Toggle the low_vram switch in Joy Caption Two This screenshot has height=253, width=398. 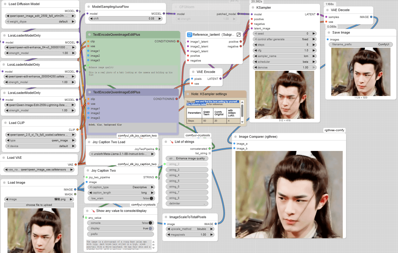(151, 198)
